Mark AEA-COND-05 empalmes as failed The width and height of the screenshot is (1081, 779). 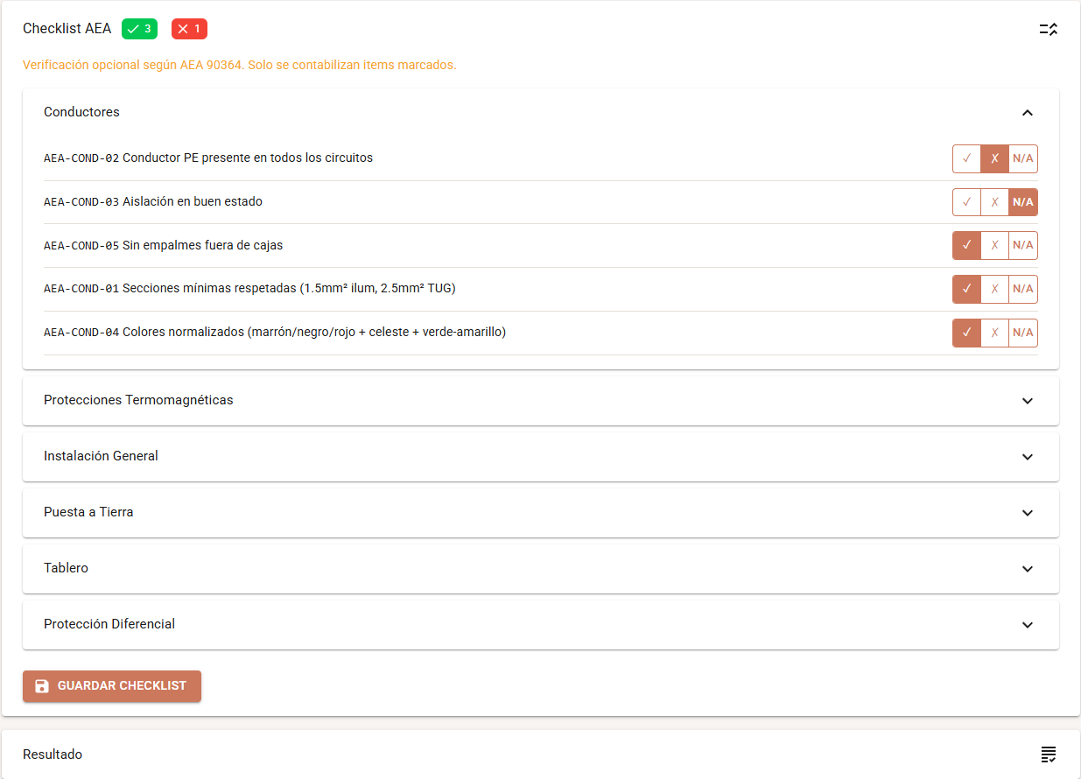994,245
